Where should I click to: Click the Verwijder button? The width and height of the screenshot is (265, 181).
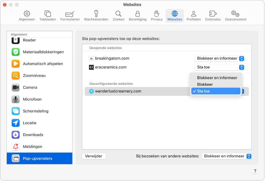click(x=94, y=156)
